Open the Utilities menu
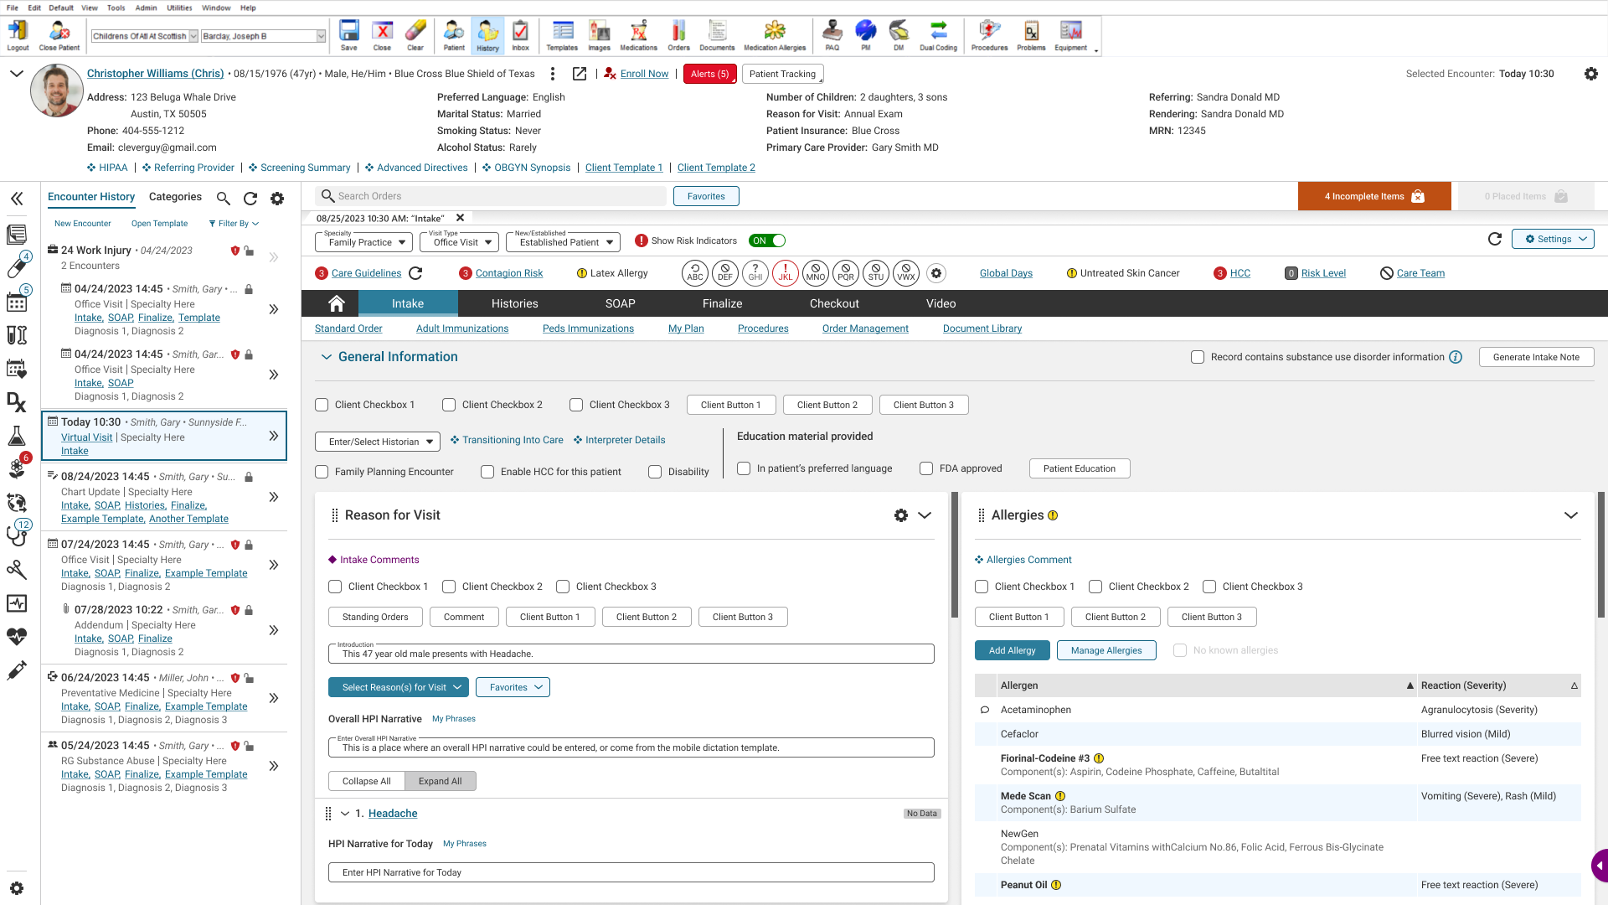The image size is (1608, 905). point(179,8)
